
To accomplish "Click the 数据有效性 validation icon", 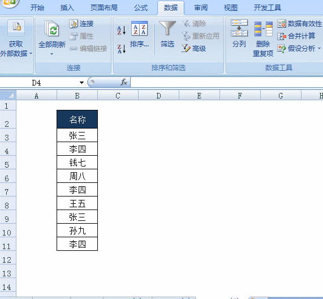I will (282, 24).
